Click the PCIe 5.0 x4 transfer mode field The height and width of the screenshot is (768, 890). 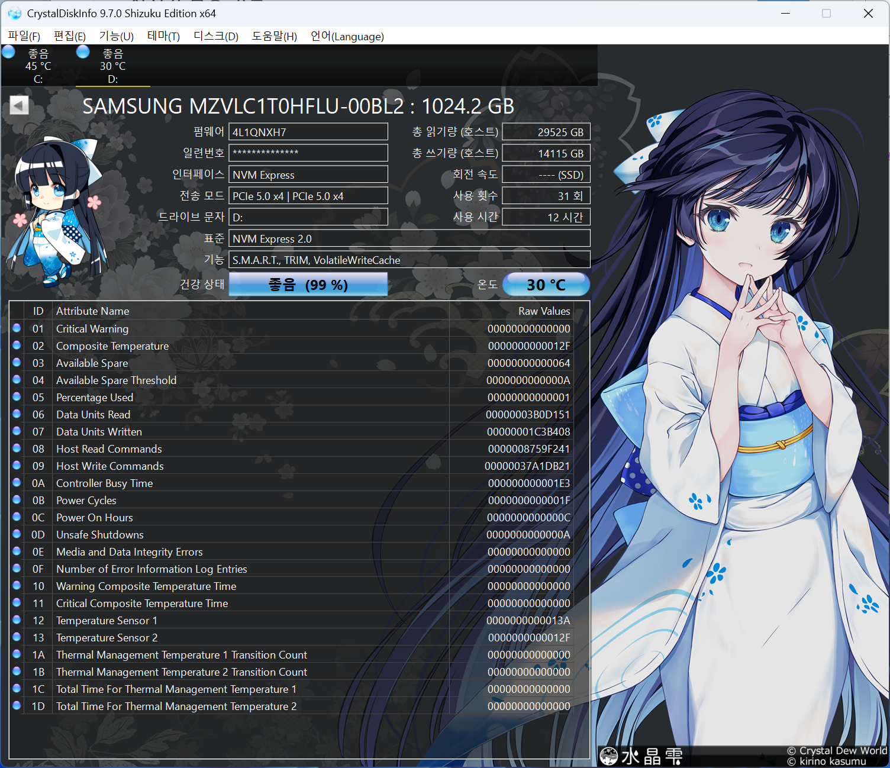click(308, 196)
